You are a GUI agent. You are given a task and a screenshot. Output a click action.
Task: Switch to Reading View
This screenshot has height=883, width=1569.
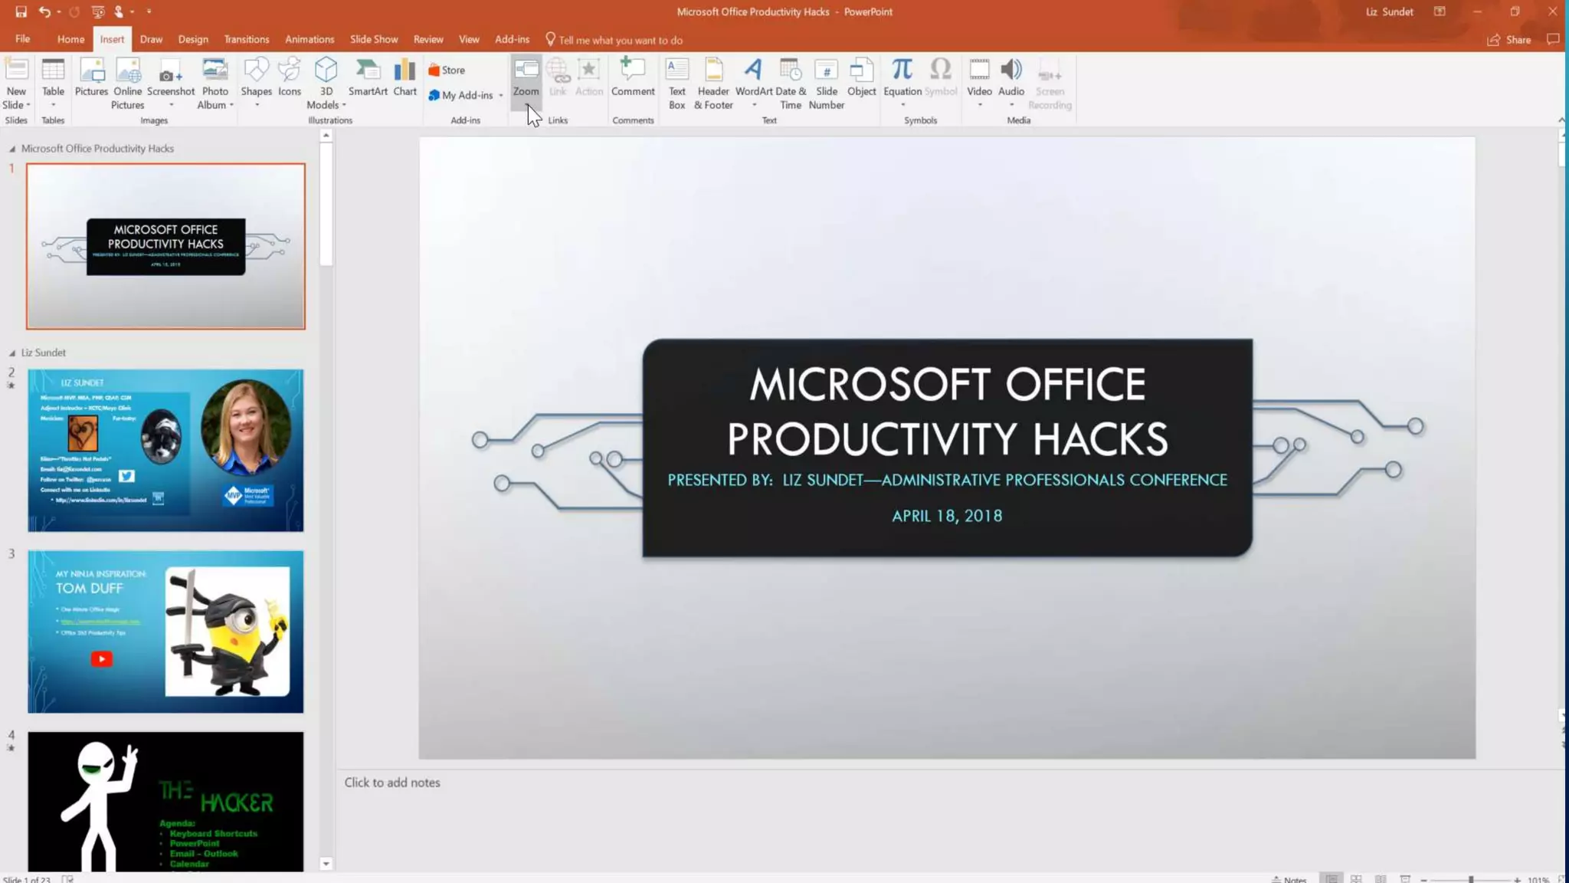[1381, 878]
